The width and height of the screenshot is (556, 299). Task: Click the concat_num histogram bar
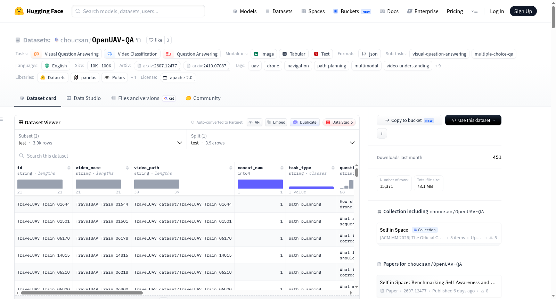[x=260, y=184]
